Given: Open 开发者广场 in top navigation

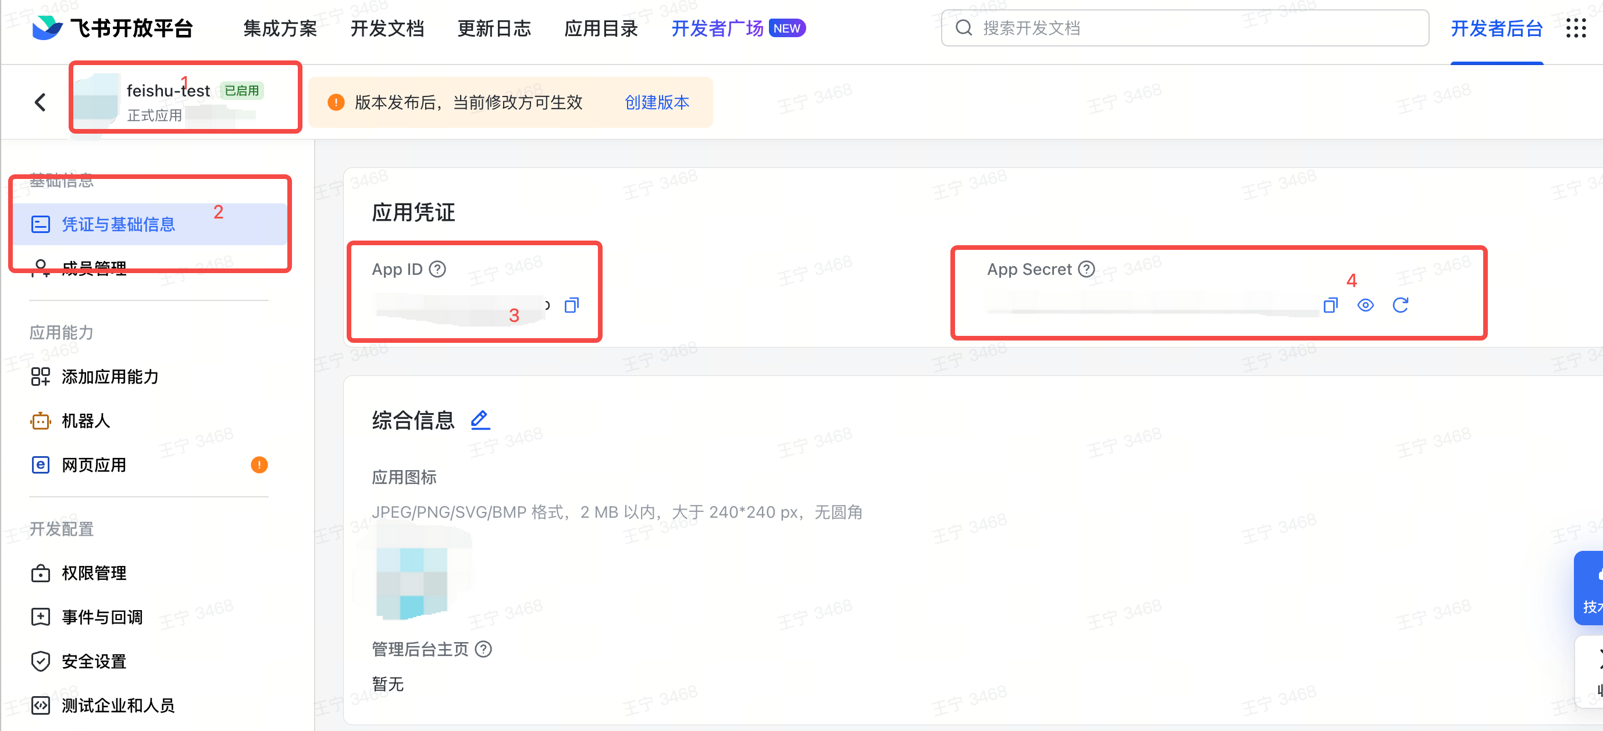Looking at the screenshot, I should click(717, 28).
